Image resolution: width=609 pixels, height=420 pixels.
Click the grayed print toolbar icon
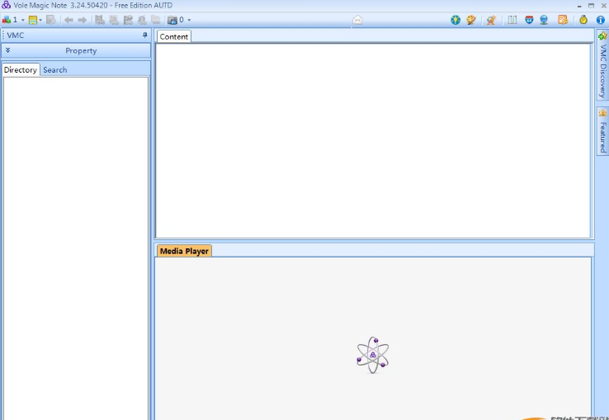142,20
